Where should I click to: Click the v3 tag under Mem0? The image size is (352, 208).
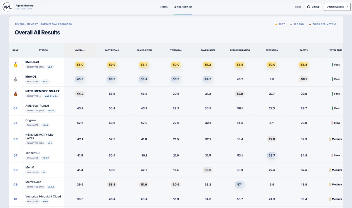point(44,172)
